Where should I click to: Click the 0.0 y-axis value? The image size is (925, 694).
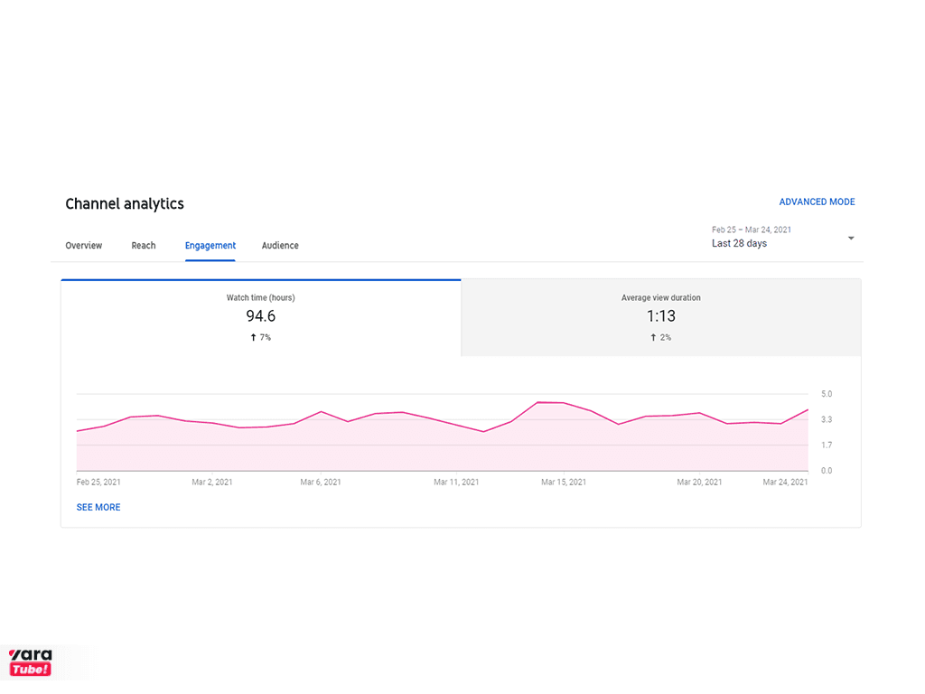[x=827, y=471]
